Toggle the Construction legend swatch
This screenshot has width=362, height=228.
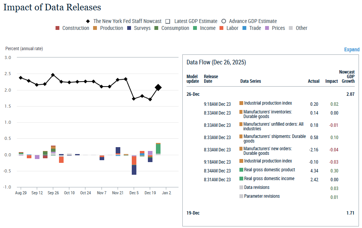click(x=57, y=28)
